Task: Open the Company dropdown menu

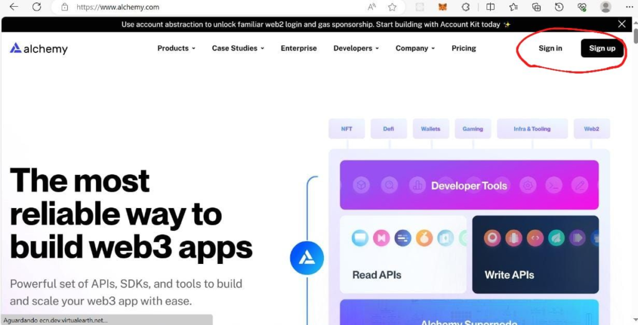Action: (x=415, y=48)
